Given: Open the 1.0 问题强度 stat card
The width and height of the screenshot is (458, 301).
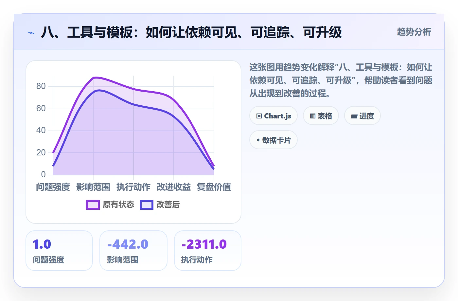Looking at the screenshot, I should (x=59, y=251).
